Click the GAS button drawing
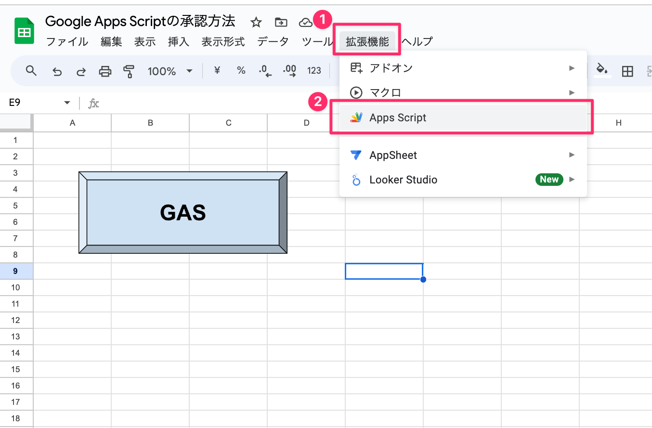This screenshot has height=428, width=652. [x=183, y=212]
